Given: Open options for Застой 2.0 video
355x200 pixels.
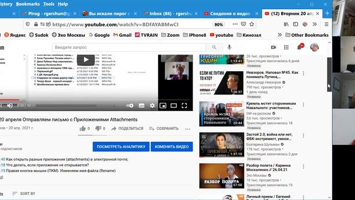Looking at the screenshot, I should click(x=303, y=136).
